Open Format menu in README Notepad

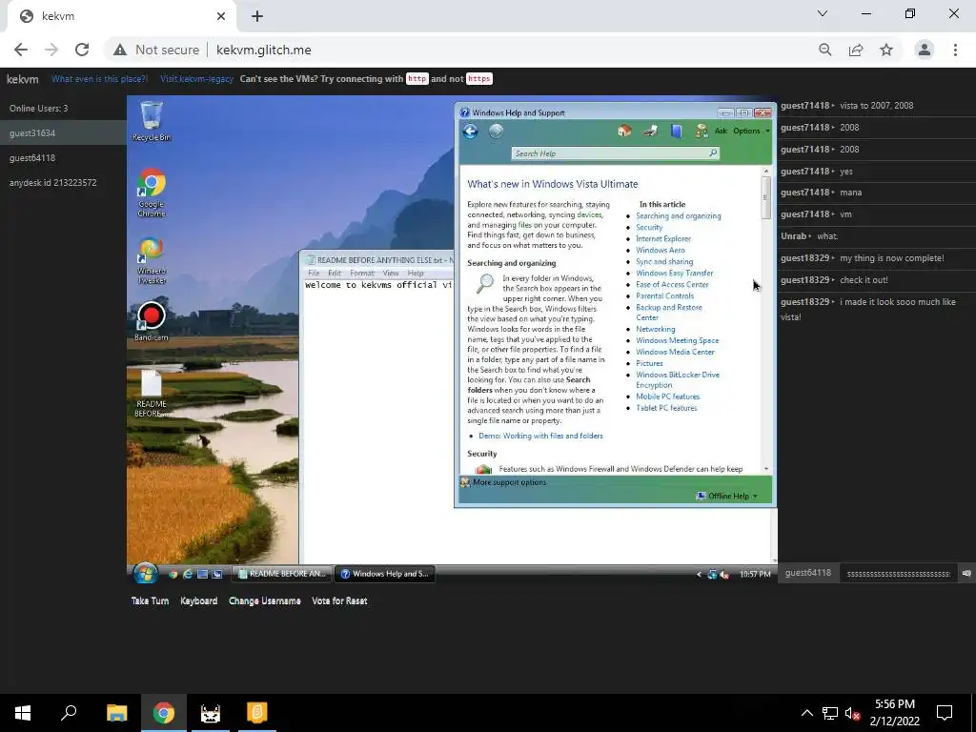361,274
